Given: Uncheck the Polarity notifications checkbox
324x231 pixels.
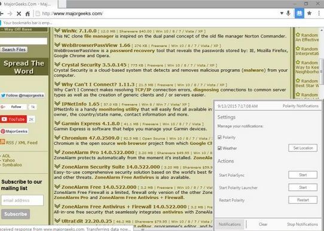Looking at the screenshot, I should 219,137.
